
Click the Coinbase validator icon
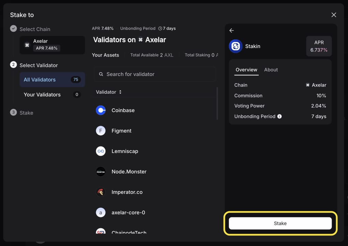[x=101, y=110]
